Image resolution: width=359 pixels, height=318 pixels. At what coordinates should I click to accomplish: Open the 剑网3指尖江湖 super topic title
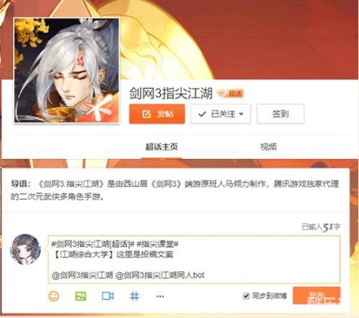tap(171, 93)
